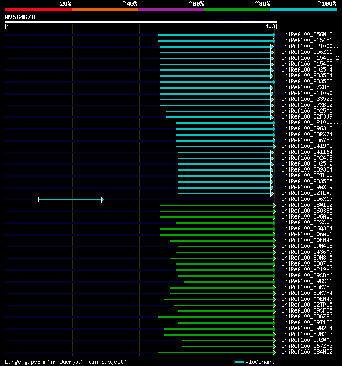342x366 pixels.
Task: Click UniRef100_Q9ZWA9 label
Action: (x=307, y=340)
